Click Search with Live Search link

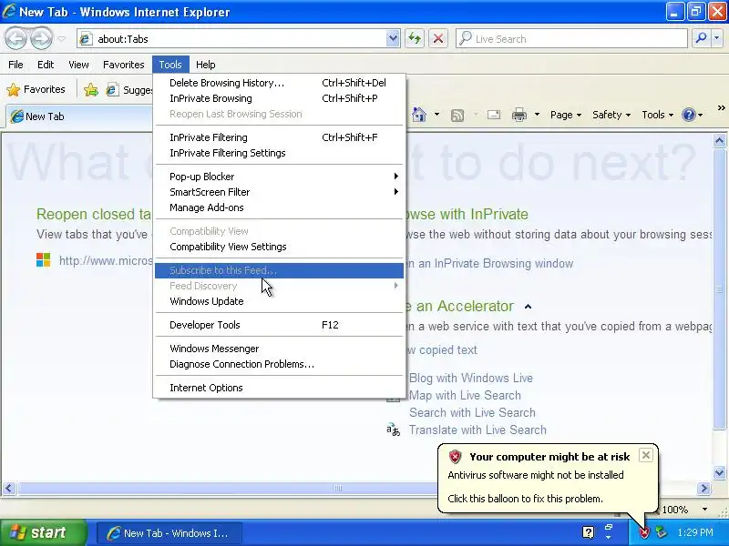(472, 412)
